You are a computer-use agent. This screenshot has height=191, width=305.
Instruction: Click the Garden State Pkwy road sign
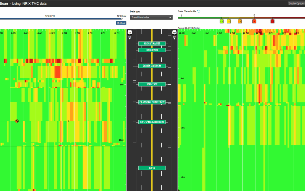[152, 66]
